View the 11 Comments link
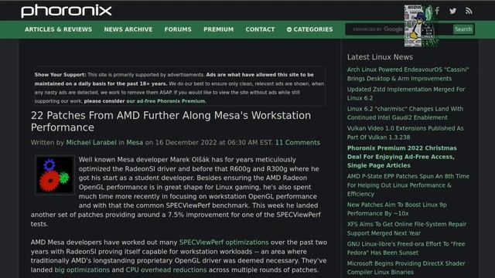Screen dimensions: 495x278 (x=297, y=142)
